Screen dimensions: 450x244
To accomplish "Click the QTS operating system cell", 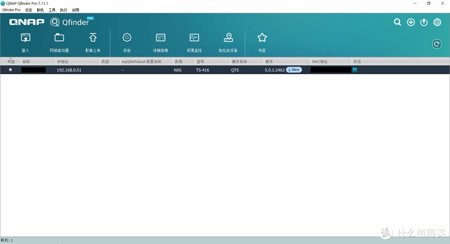I will click(235, 70).
